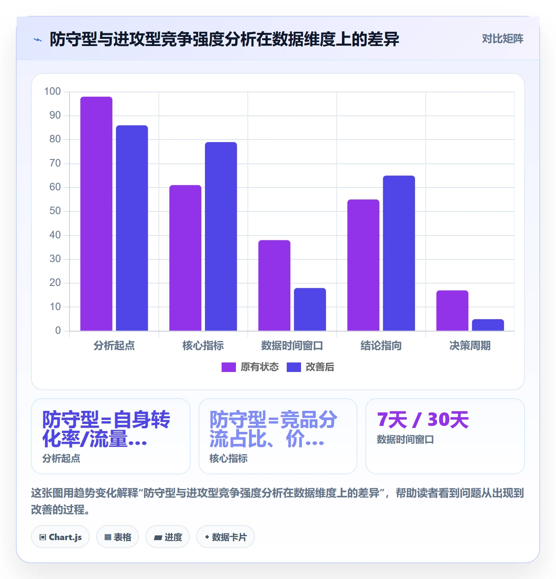Screen dimensions: 556x579
Task: Click the 数据时间窗口 原有状态 purple bar
Action: (x=274, y=286)
